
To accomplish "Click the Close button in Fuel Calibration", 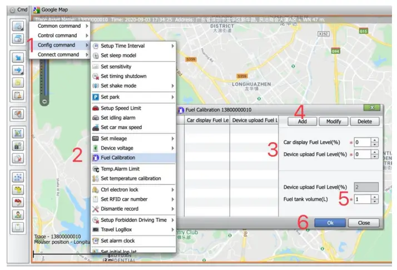I will (x=364, y=223).
